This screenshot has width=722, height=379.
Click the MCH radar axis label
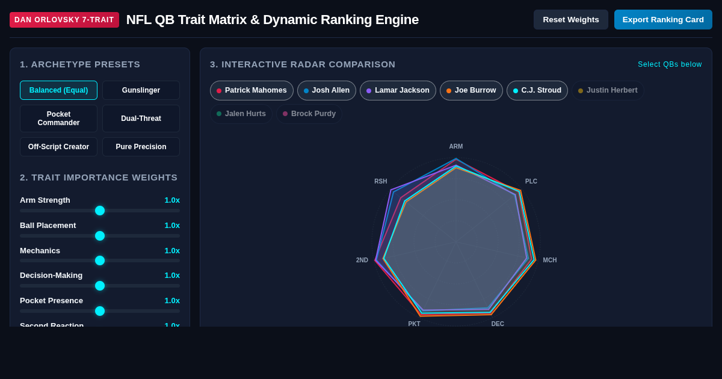click(x=550, y=260)
